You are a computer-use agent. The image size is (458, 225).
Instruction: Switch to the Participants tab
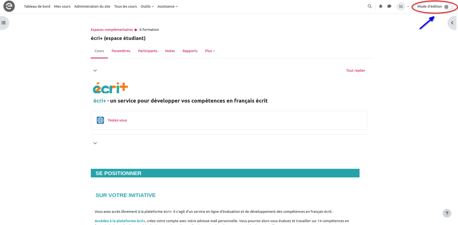click(148, 51)
